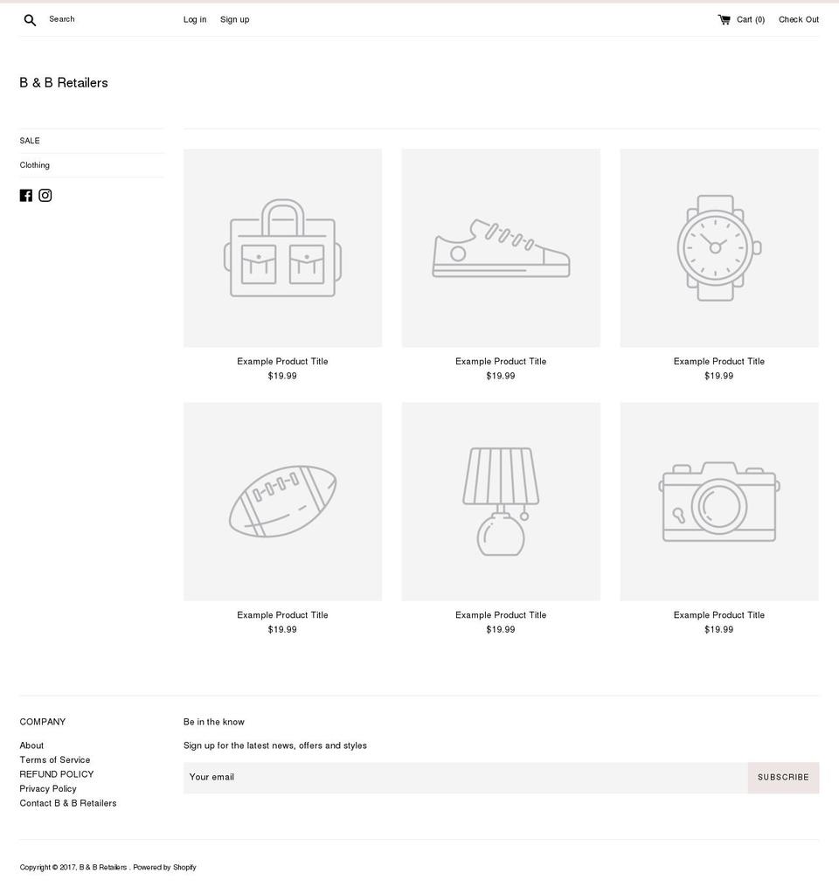839x894 pixels.
Task: Open the camera product placeholder image
Action: (x=718, y=501)
